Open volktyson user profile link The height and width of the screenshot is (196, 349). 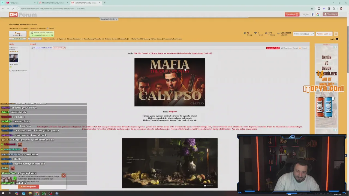[x=13, y=48]
